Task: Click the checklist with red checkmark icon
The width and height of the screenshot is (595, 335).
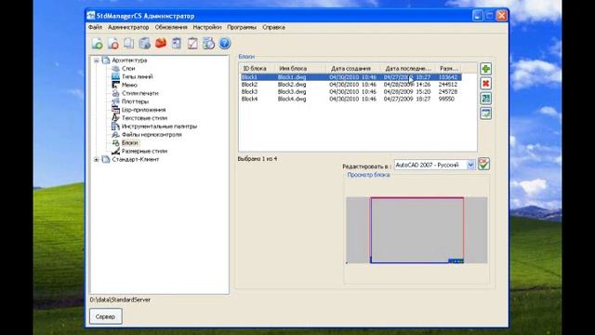Action: (x=192, y=44)
